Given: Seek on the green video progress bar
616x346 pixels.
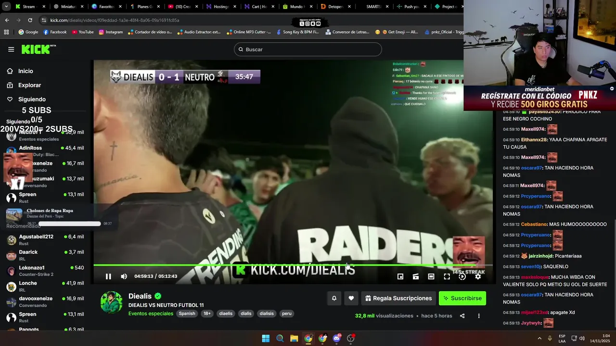Looking at the screenshot, I should pos(293,265).
